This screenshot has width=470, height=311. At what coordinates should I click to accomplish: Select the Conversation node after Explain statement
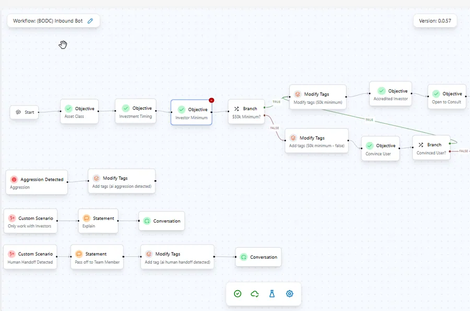pyautogui.click(x=161, y=221)
